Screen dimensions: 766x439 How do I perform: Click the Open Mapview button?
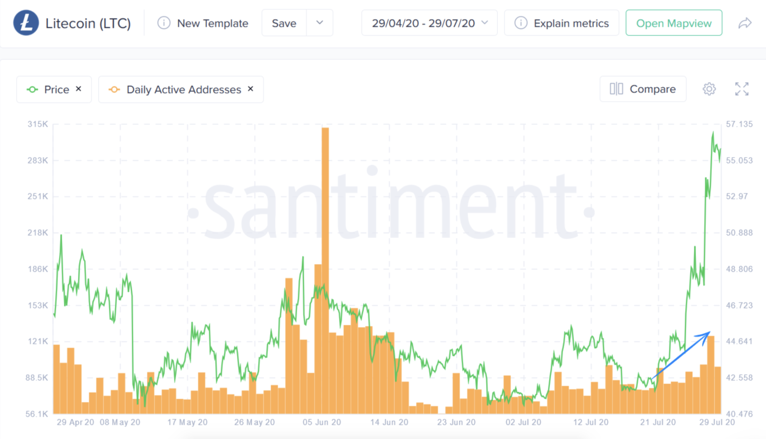click(674, 23)
